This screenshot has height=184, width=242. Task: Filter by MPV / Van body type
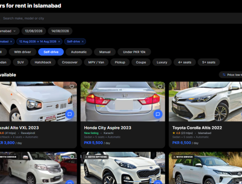click(x=96, y=62)
